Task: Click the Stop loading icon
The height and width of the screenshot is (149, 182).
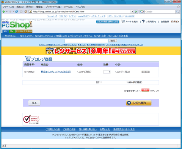Action: click(x=21, y=12)
